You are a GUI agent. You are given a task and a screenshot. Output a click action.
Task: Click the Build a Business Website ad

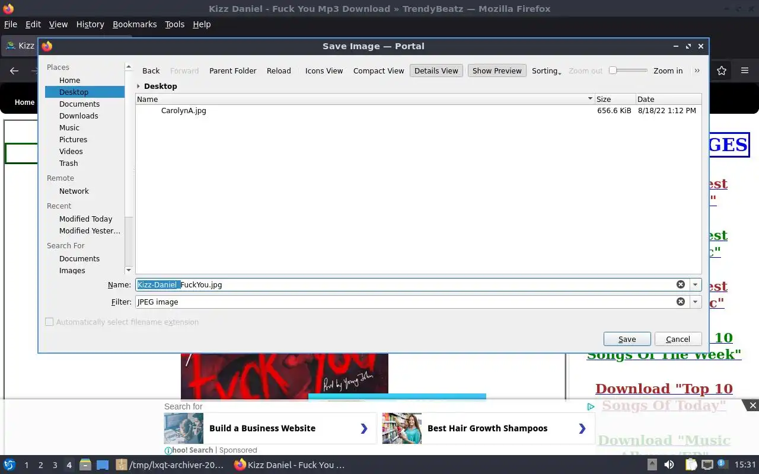click(270, 428)
